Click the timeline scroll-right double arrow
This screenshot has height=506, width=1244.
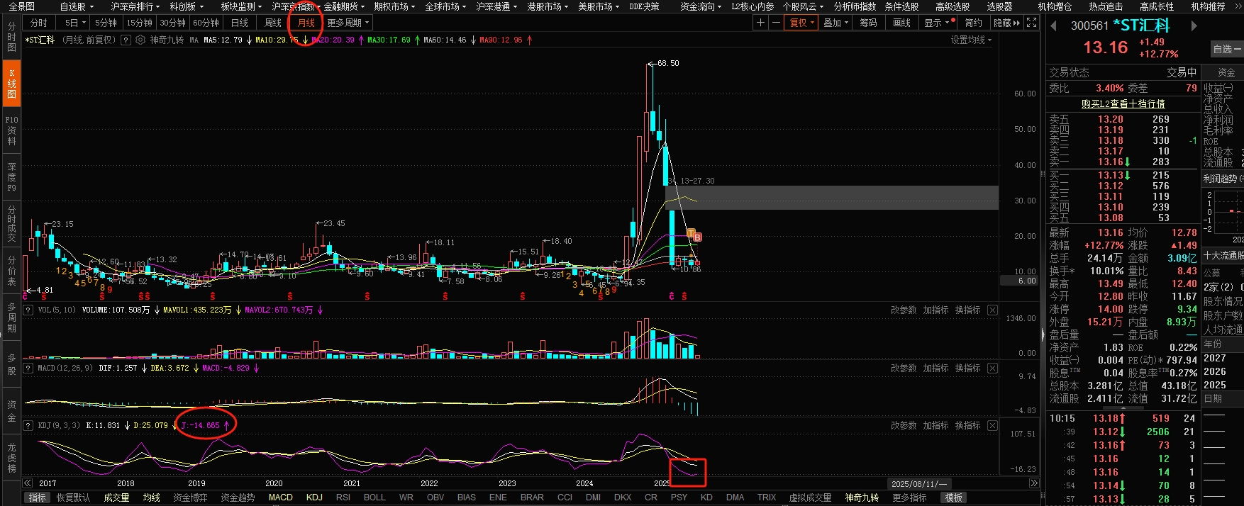pyautogui.click(x=1034, y=483)
